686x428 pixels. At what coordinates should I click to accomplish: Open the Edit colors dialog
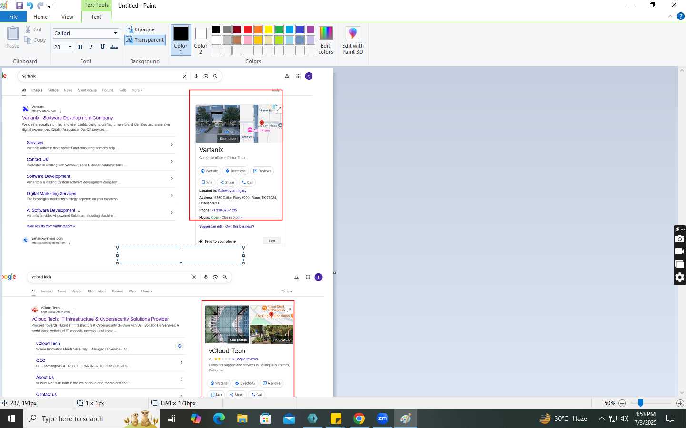325,40
